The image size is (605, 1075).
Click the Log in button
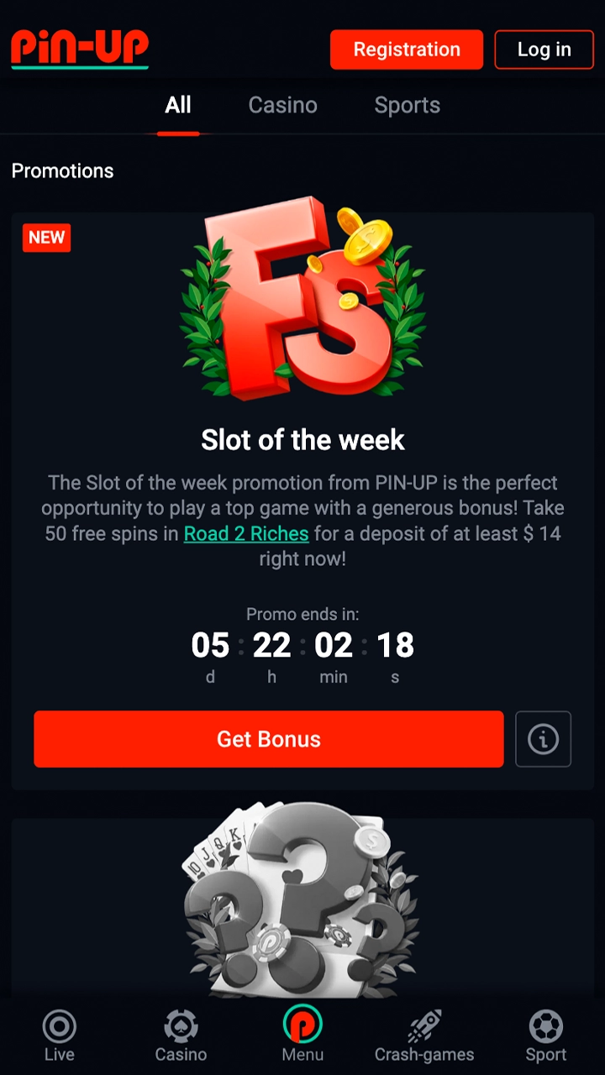(544, 50)
